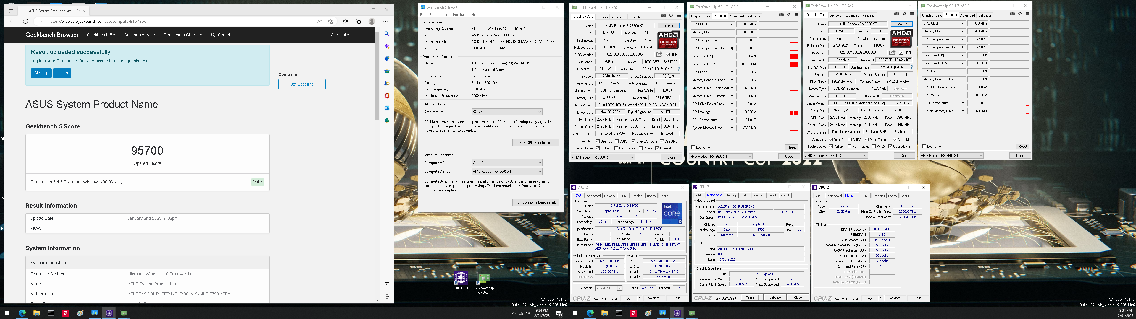This screenshot has width=1136, height=319.
Task: Open Compute API OpenCL dropdown
Action: tap(507, 162)
